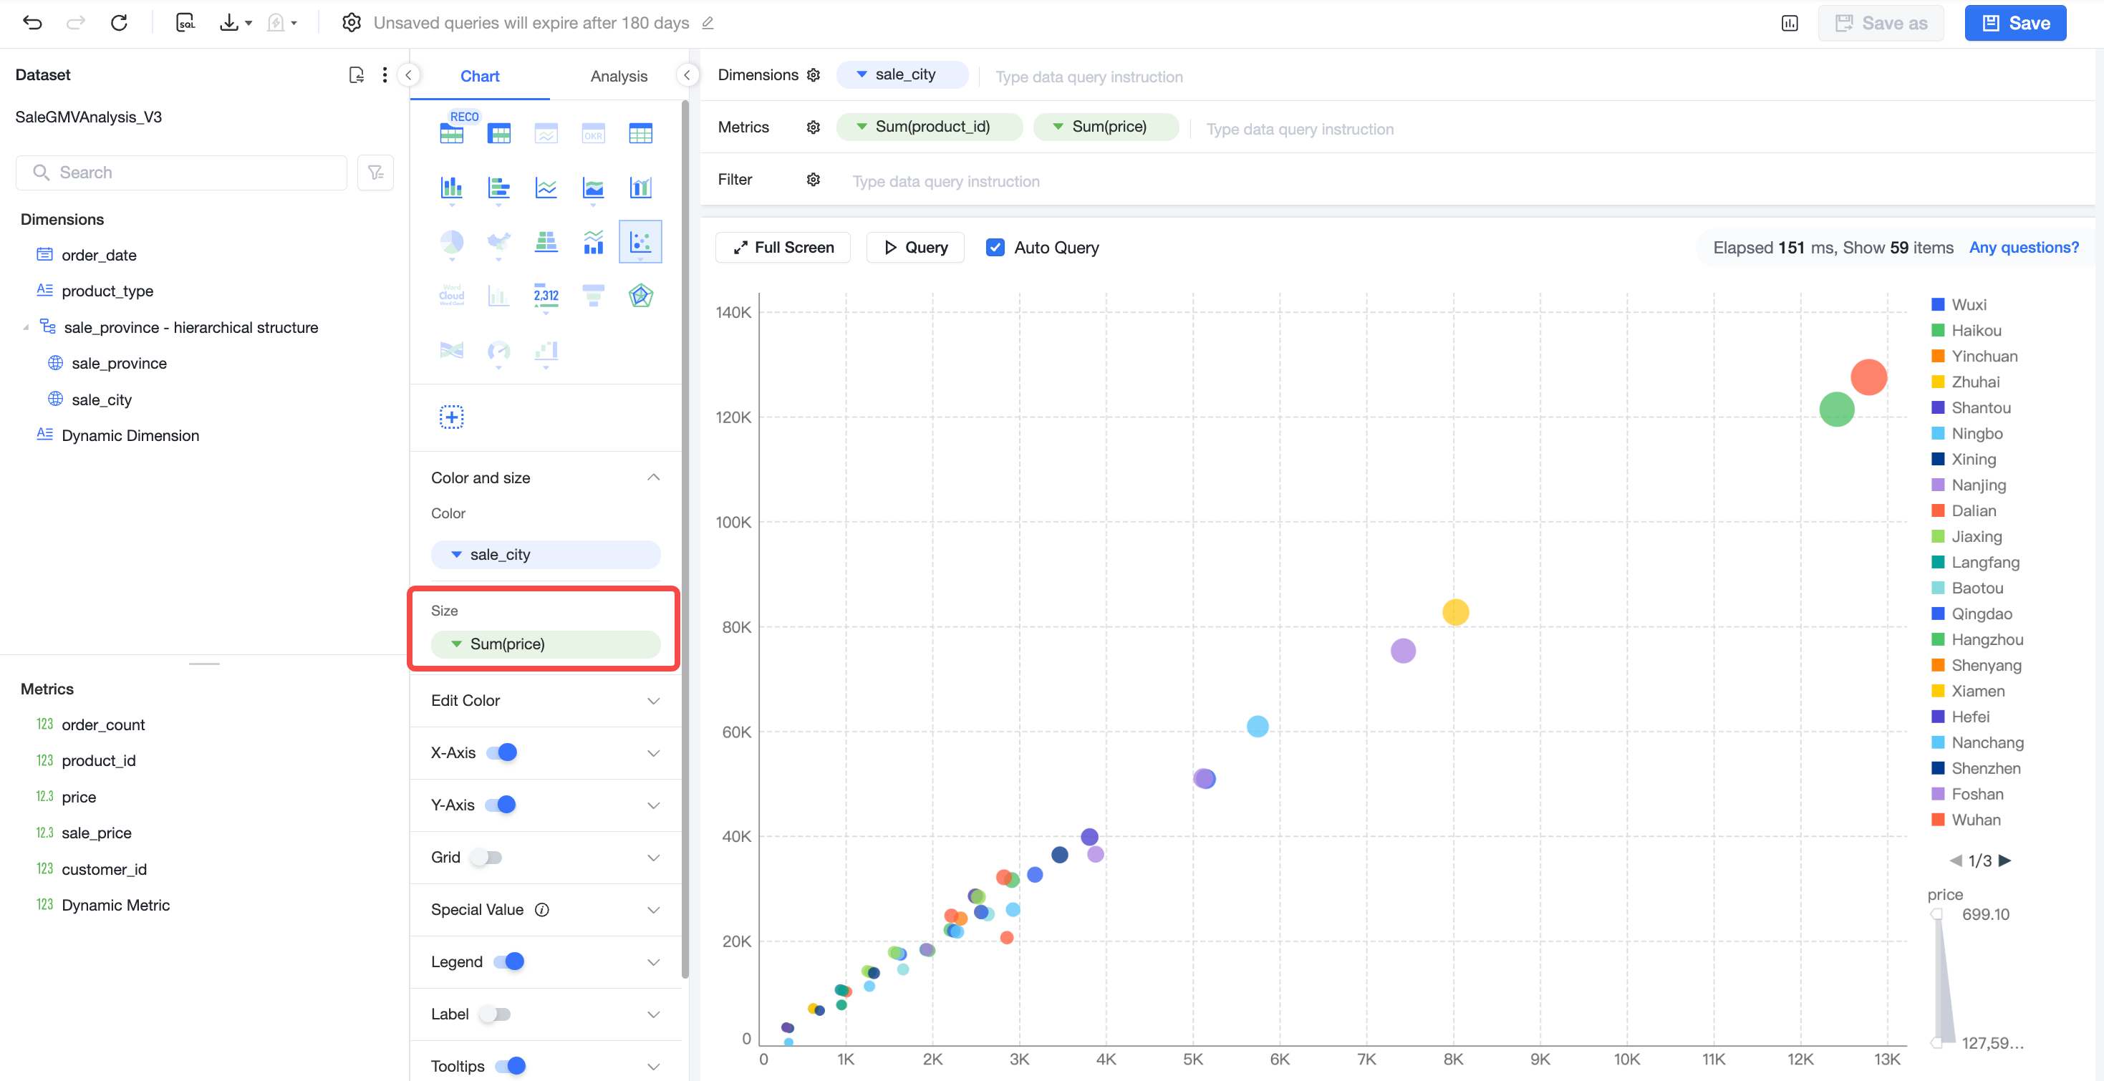This screenshot has height=1081, width=2104.
Task: Turn off the Legend toggle
Action: pos(509,961)
